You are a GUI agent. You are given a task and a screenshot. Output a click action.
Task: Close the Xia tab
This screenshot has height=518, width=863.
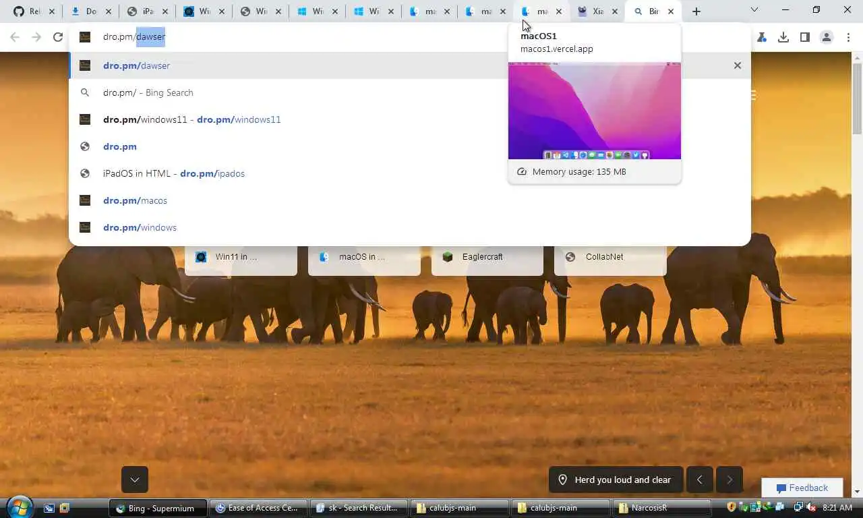(614, 11)
